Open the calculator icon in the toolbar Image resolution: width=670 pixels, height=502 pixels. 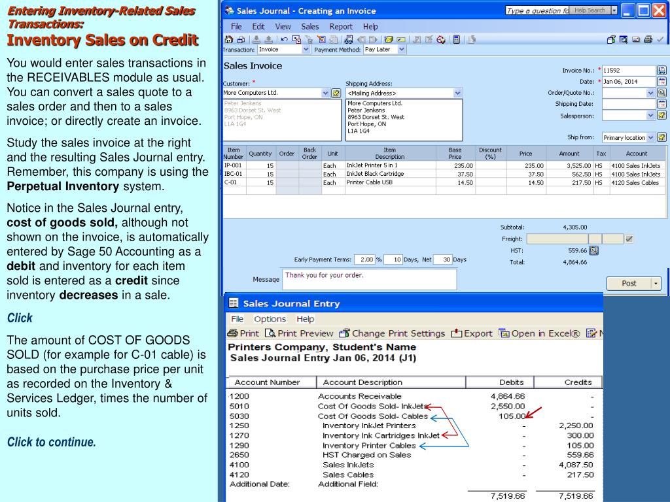(x=456, y=39)
